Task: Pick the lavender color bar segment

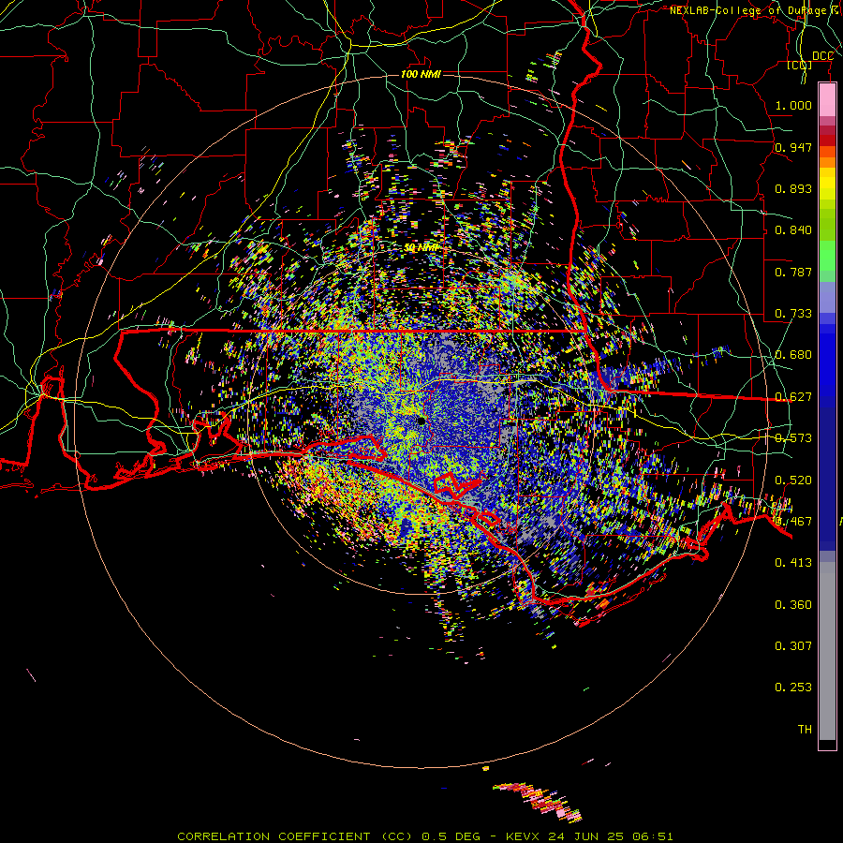Action: (827, 297)
